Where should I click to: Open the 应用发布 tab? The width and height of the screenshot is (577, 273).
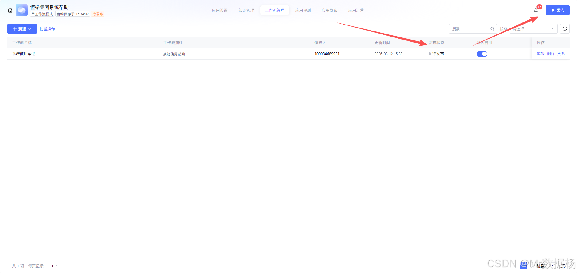[329, 10]
